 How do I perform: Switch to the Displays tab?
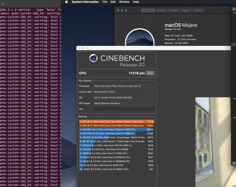162,10
